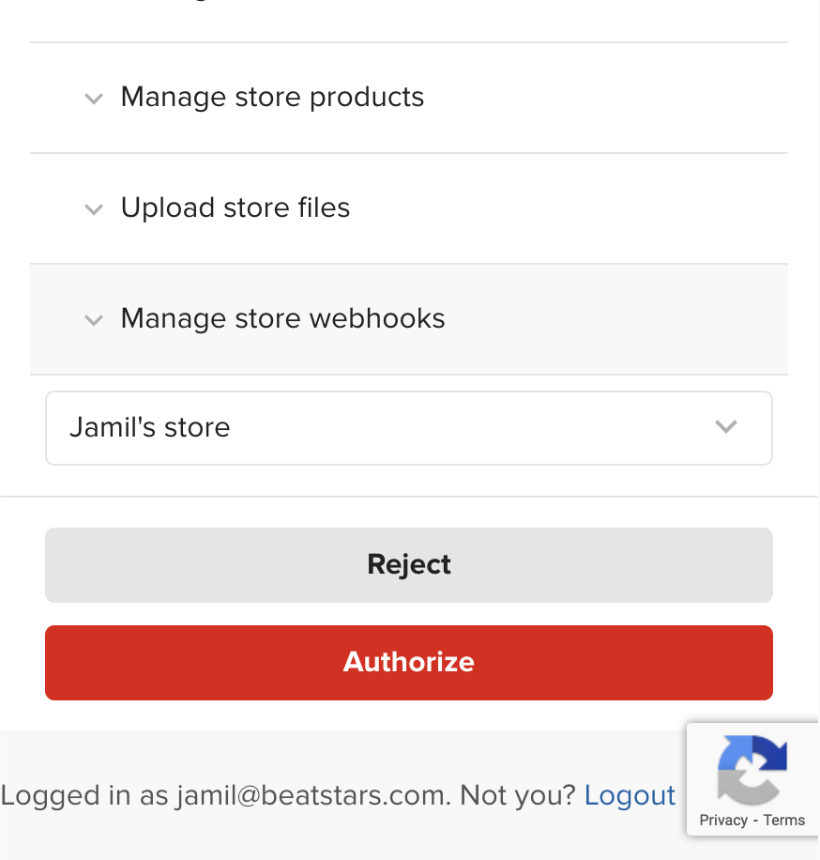Screen dimensions: 820x860
Task: Open the reCAPTCHA Terms link
Action: (784, 821)
